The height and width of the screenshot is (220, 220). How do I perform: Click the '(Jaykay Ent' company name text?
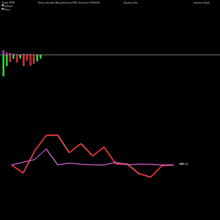pyautogui.click(x=130, y=3)
